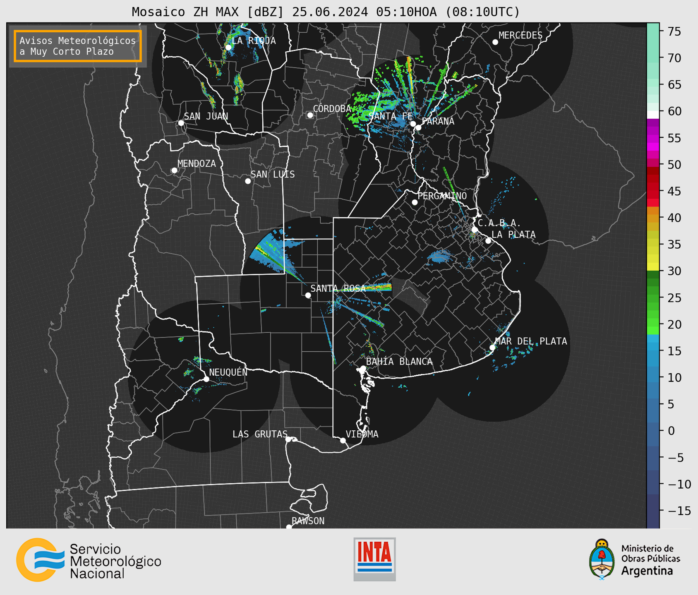Click the Santa Rosa city marker
This screenshot has height=595, width=698.
point(308,295)
